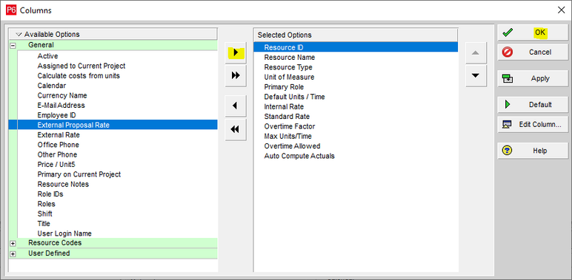Viewport: 572px width, 280px height.
Task: Select Assigned to Current Project option
Action: [82, 66]
